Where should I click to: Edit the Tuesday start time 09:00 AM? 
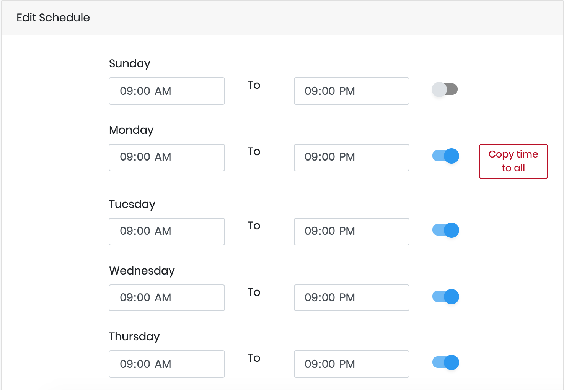coord(167,232)
